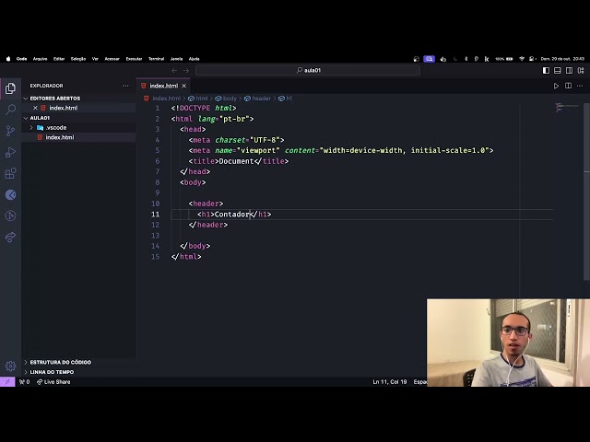The width and height of the screenshot is (590, 442).
Task: Click the code minimap
Action: (568, 108)
